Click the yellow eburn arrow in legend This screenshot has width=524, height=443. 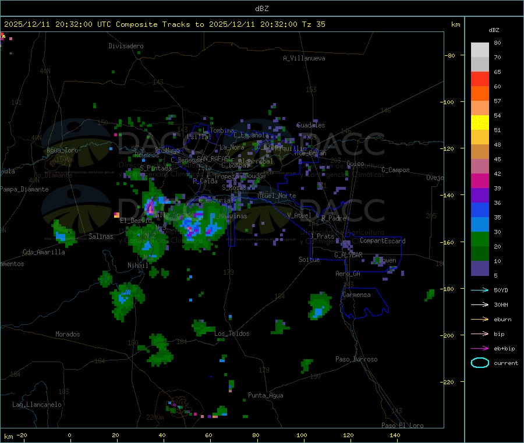point(480,320)
